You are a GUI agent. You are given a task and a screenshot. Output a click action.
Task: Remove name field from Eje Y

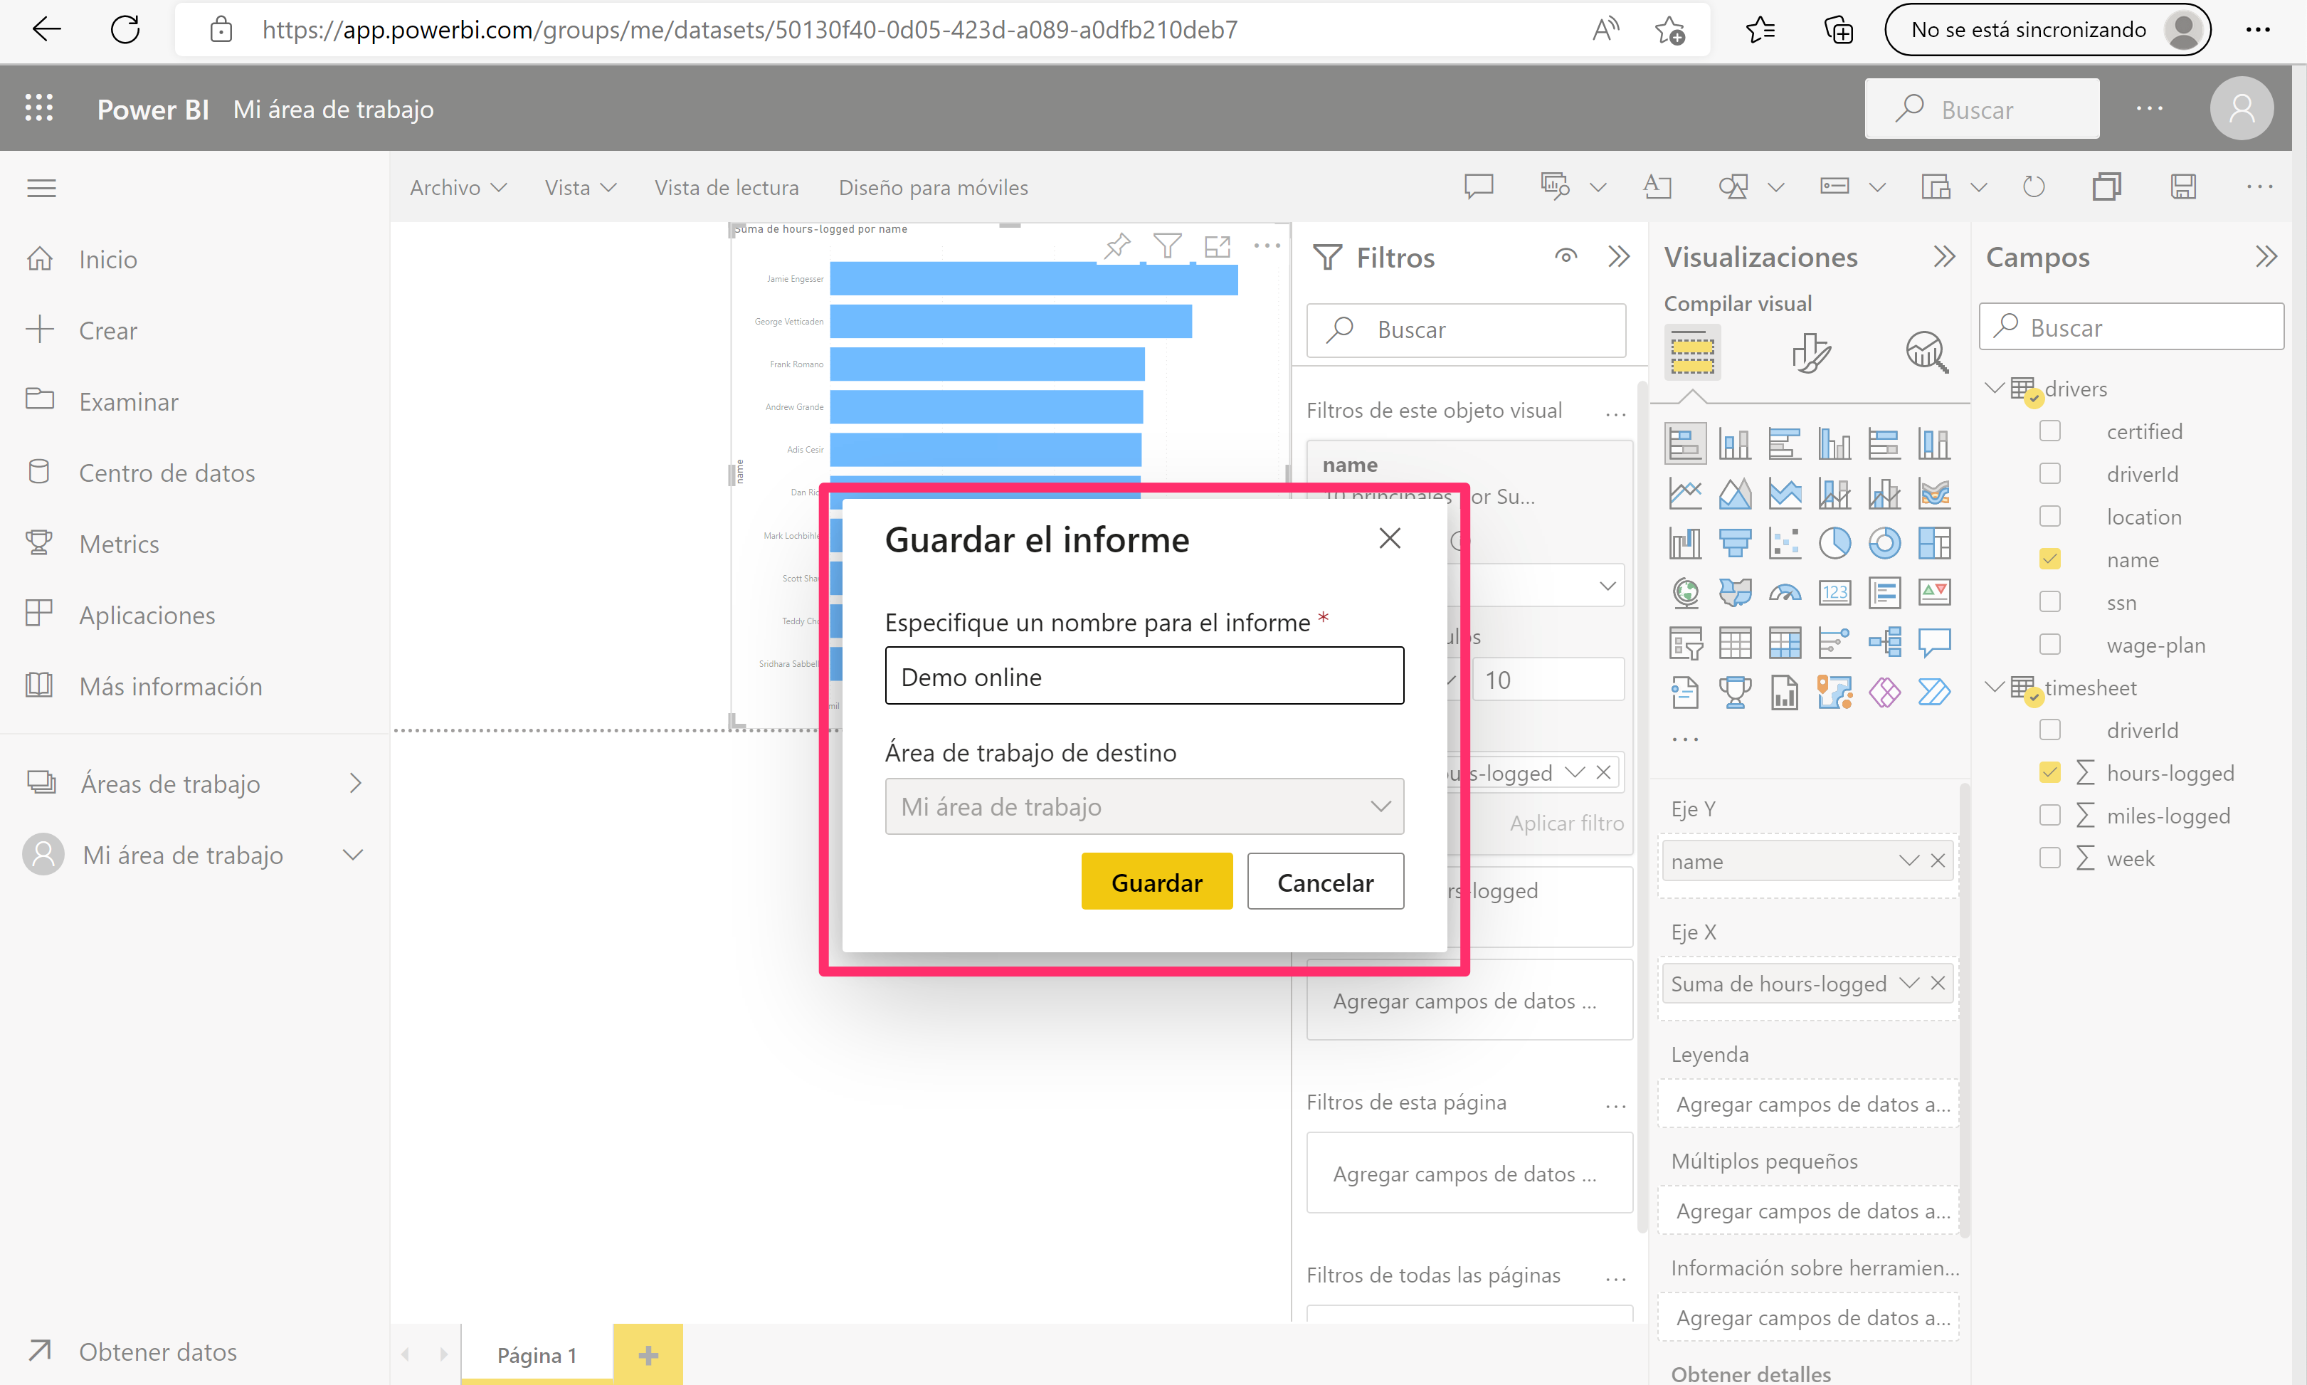pos(1938,860)
